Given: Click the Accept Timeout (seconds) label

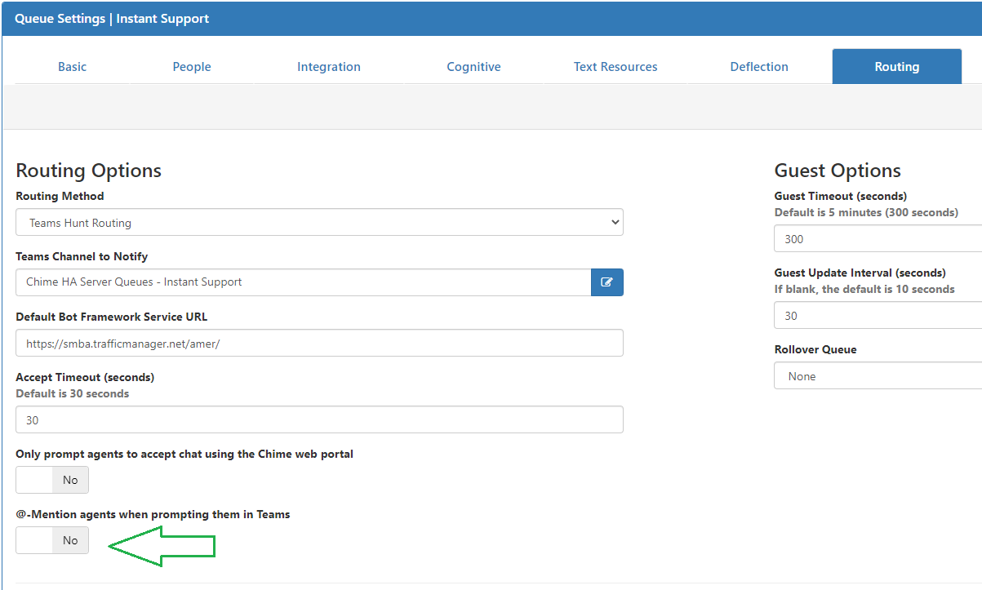Looking at the screenshot, I should (85, 377).
